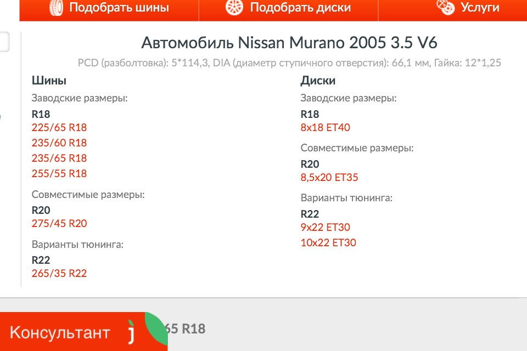This screenshot has height=351, width=527.
Task: Open compatible tire size 275/45 R20
Action: (59, 224)
